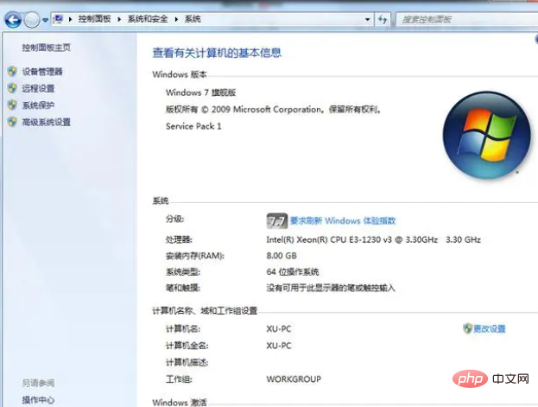Viewport: 538px width, 407px height.
Task: Open 设备管理器 link
Action: click(42, 72)
